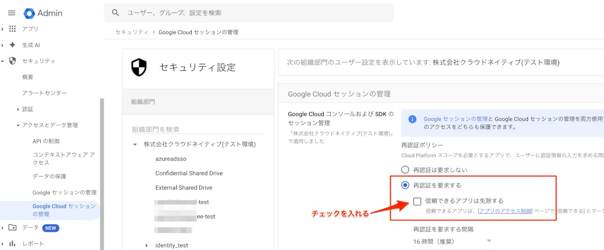
Task: Open データの保護 menu item
Action: click(49, 176)
